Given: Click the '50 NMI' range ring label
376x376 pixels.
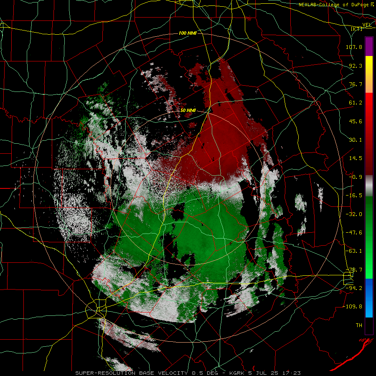Looking at the screenshot, I should point(188,111).
